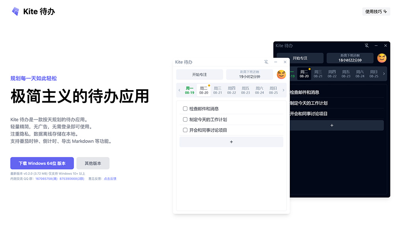Minimize the light Kite 待办 window
398x226 pixels.
pyautogui.click(x=276, y=62)
